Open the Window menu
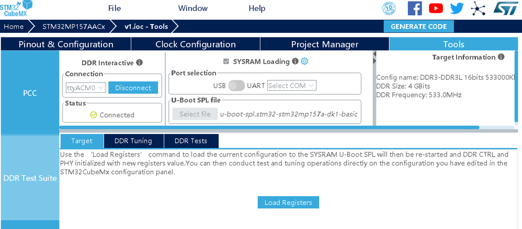Image resolution: width=522 pixels, height=229 pixels. click(x=193, y=8)
